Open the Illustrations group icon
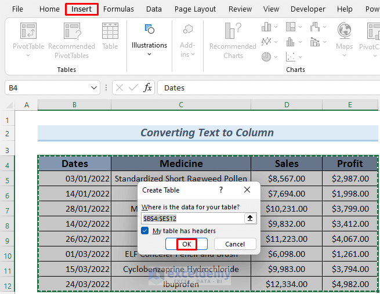The width and height of the screenshot is (380, 294). pyautogui.click(x=149, y=29)
